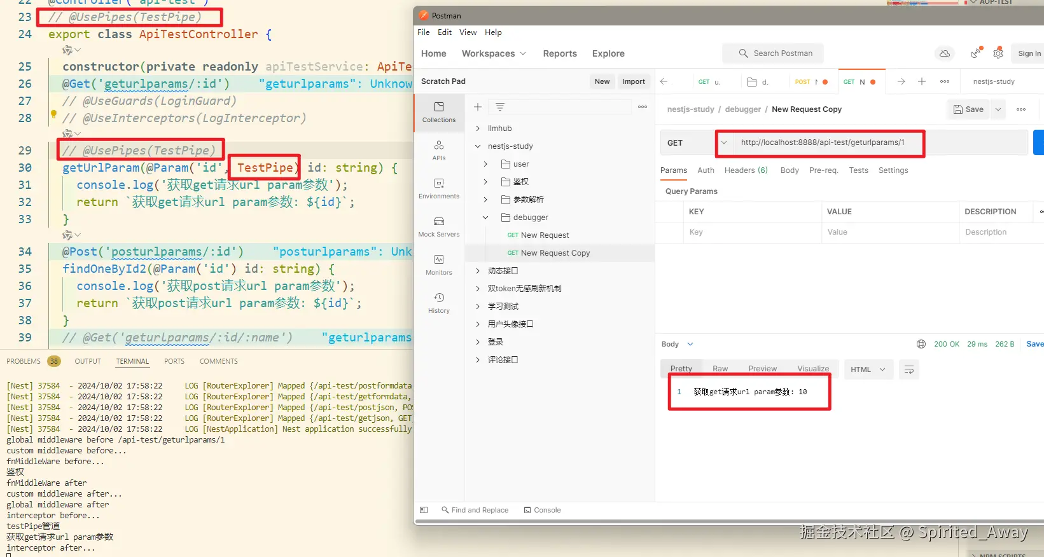Open the Monitors sidebar panel
This screenshot has height=557, width=1044.
coord(439,265)
